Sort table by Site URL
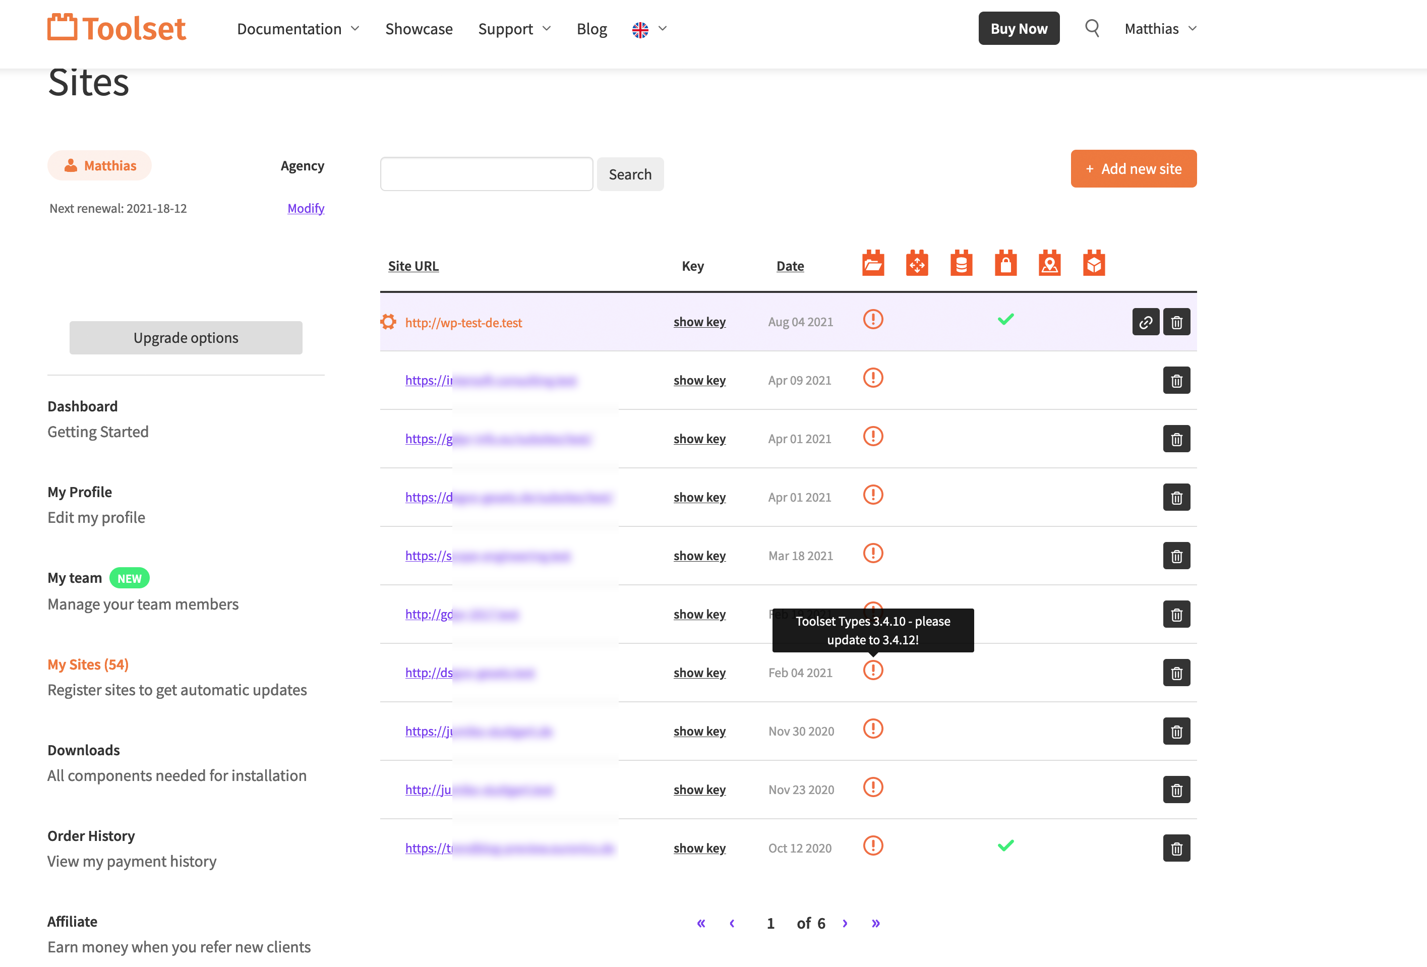 413,266
